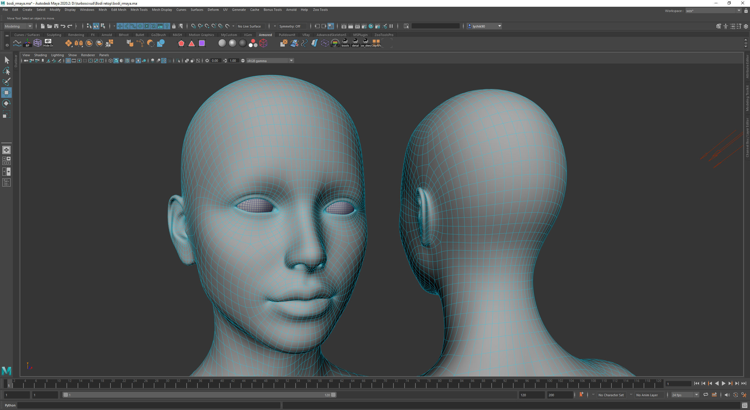Image resolution: width=750 pixels, height=410 pixels.
Task: Click the BP shelf icon
Action: tap(27, 43)
